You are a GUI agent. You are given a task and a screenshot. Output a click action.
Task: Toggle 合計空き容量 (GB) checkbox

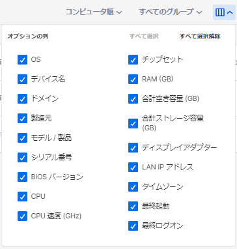[x=133, y=98]
